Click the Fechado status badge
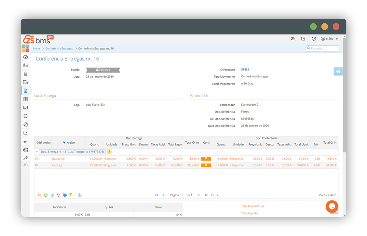Screen dimensions: 367x236 [x=103, y=70]
